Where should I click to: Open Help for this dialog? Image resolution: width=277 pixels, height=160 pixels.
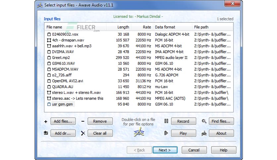pyautogui.click(x=223, y=150)
